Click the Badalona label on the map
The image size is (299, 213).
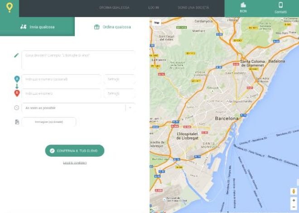277,61
